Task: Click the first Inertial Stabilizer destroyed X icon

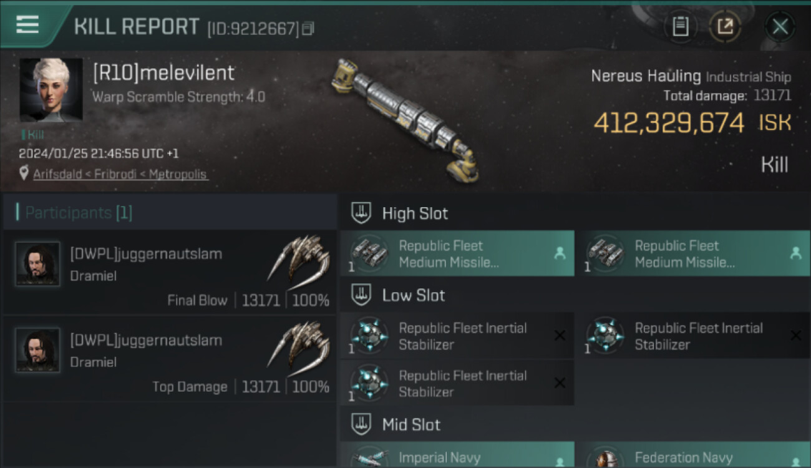Action: click(x=560, y=336)
